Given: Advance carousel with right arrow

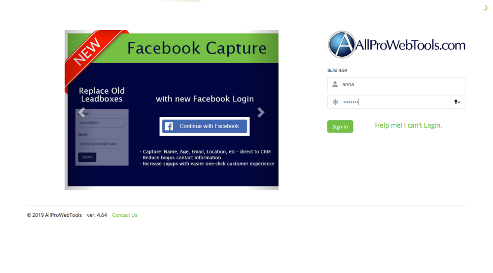Looking at the screenshot, I should 261,112.
